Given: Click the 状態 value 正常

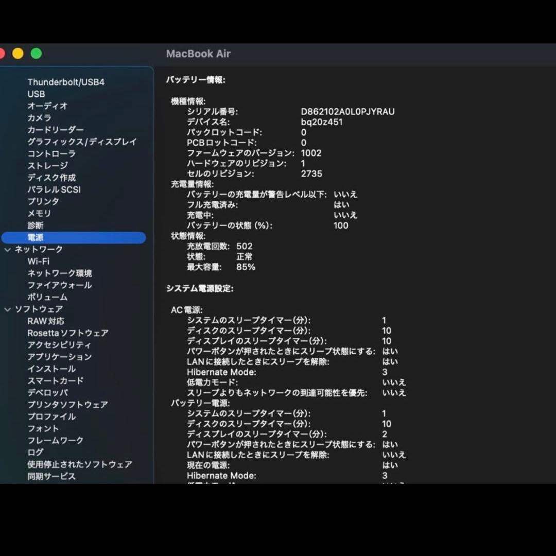Looking at the screenshot, I should pyautogui.click(x=245, y=257).
